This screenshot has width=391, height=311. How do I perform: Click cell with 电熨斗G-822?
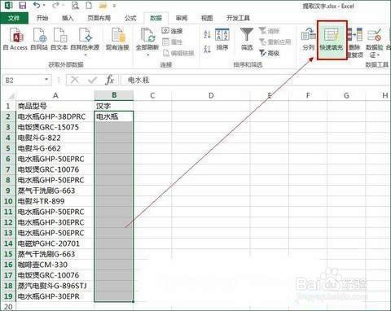[x=55, y=138]
